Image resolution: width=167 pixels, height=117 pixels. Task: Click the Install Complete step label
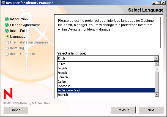click(x=23, y=54)
